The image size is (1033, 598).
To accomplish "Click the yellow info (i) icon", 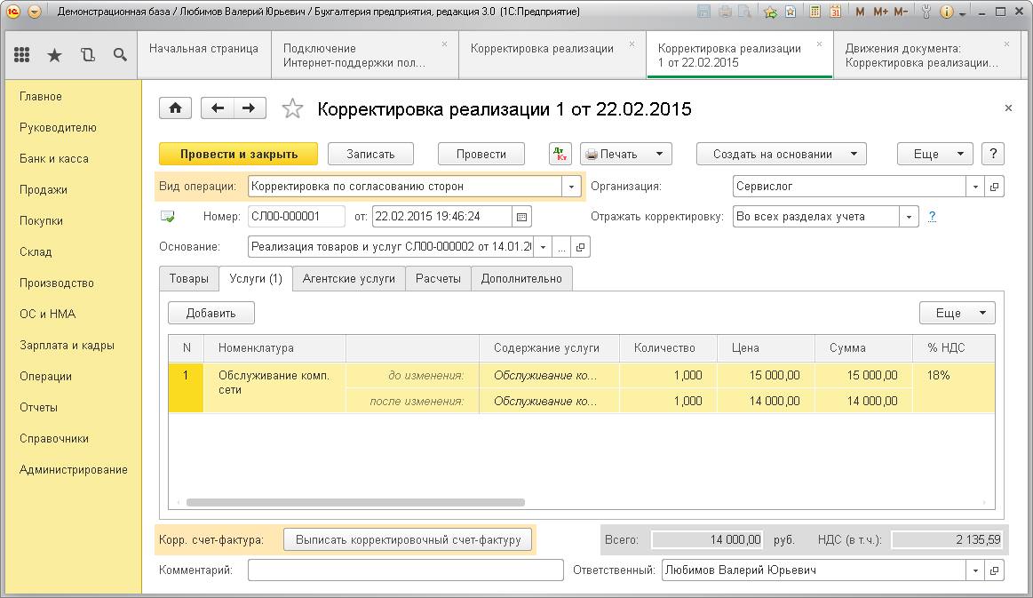I will (x=946, y=12).
